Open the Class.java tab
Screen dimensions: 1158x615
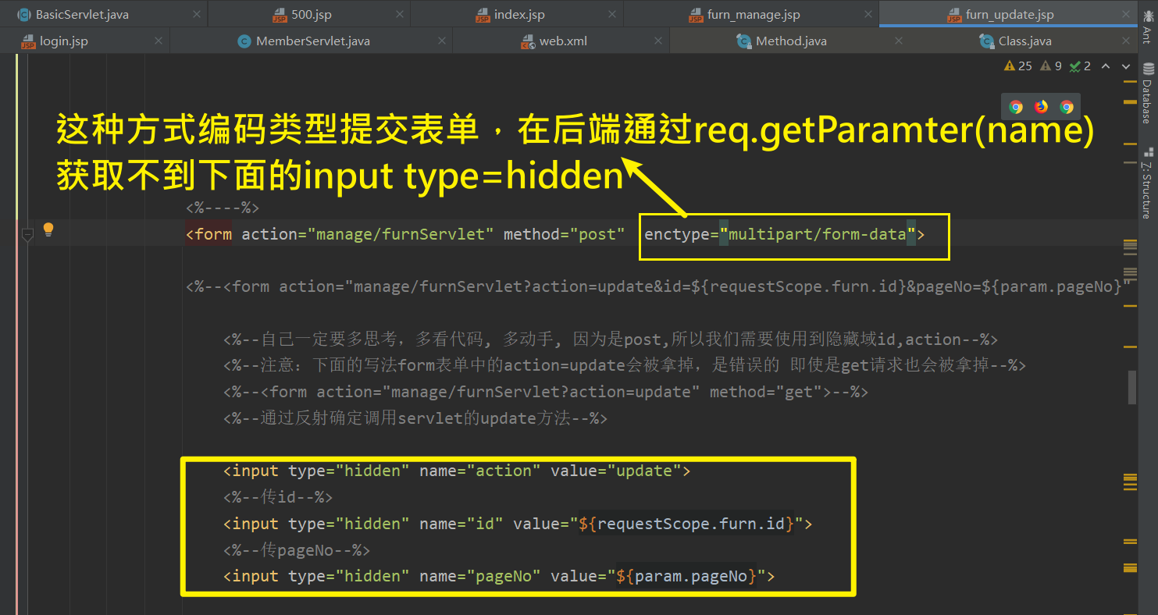coord(1025,41)
